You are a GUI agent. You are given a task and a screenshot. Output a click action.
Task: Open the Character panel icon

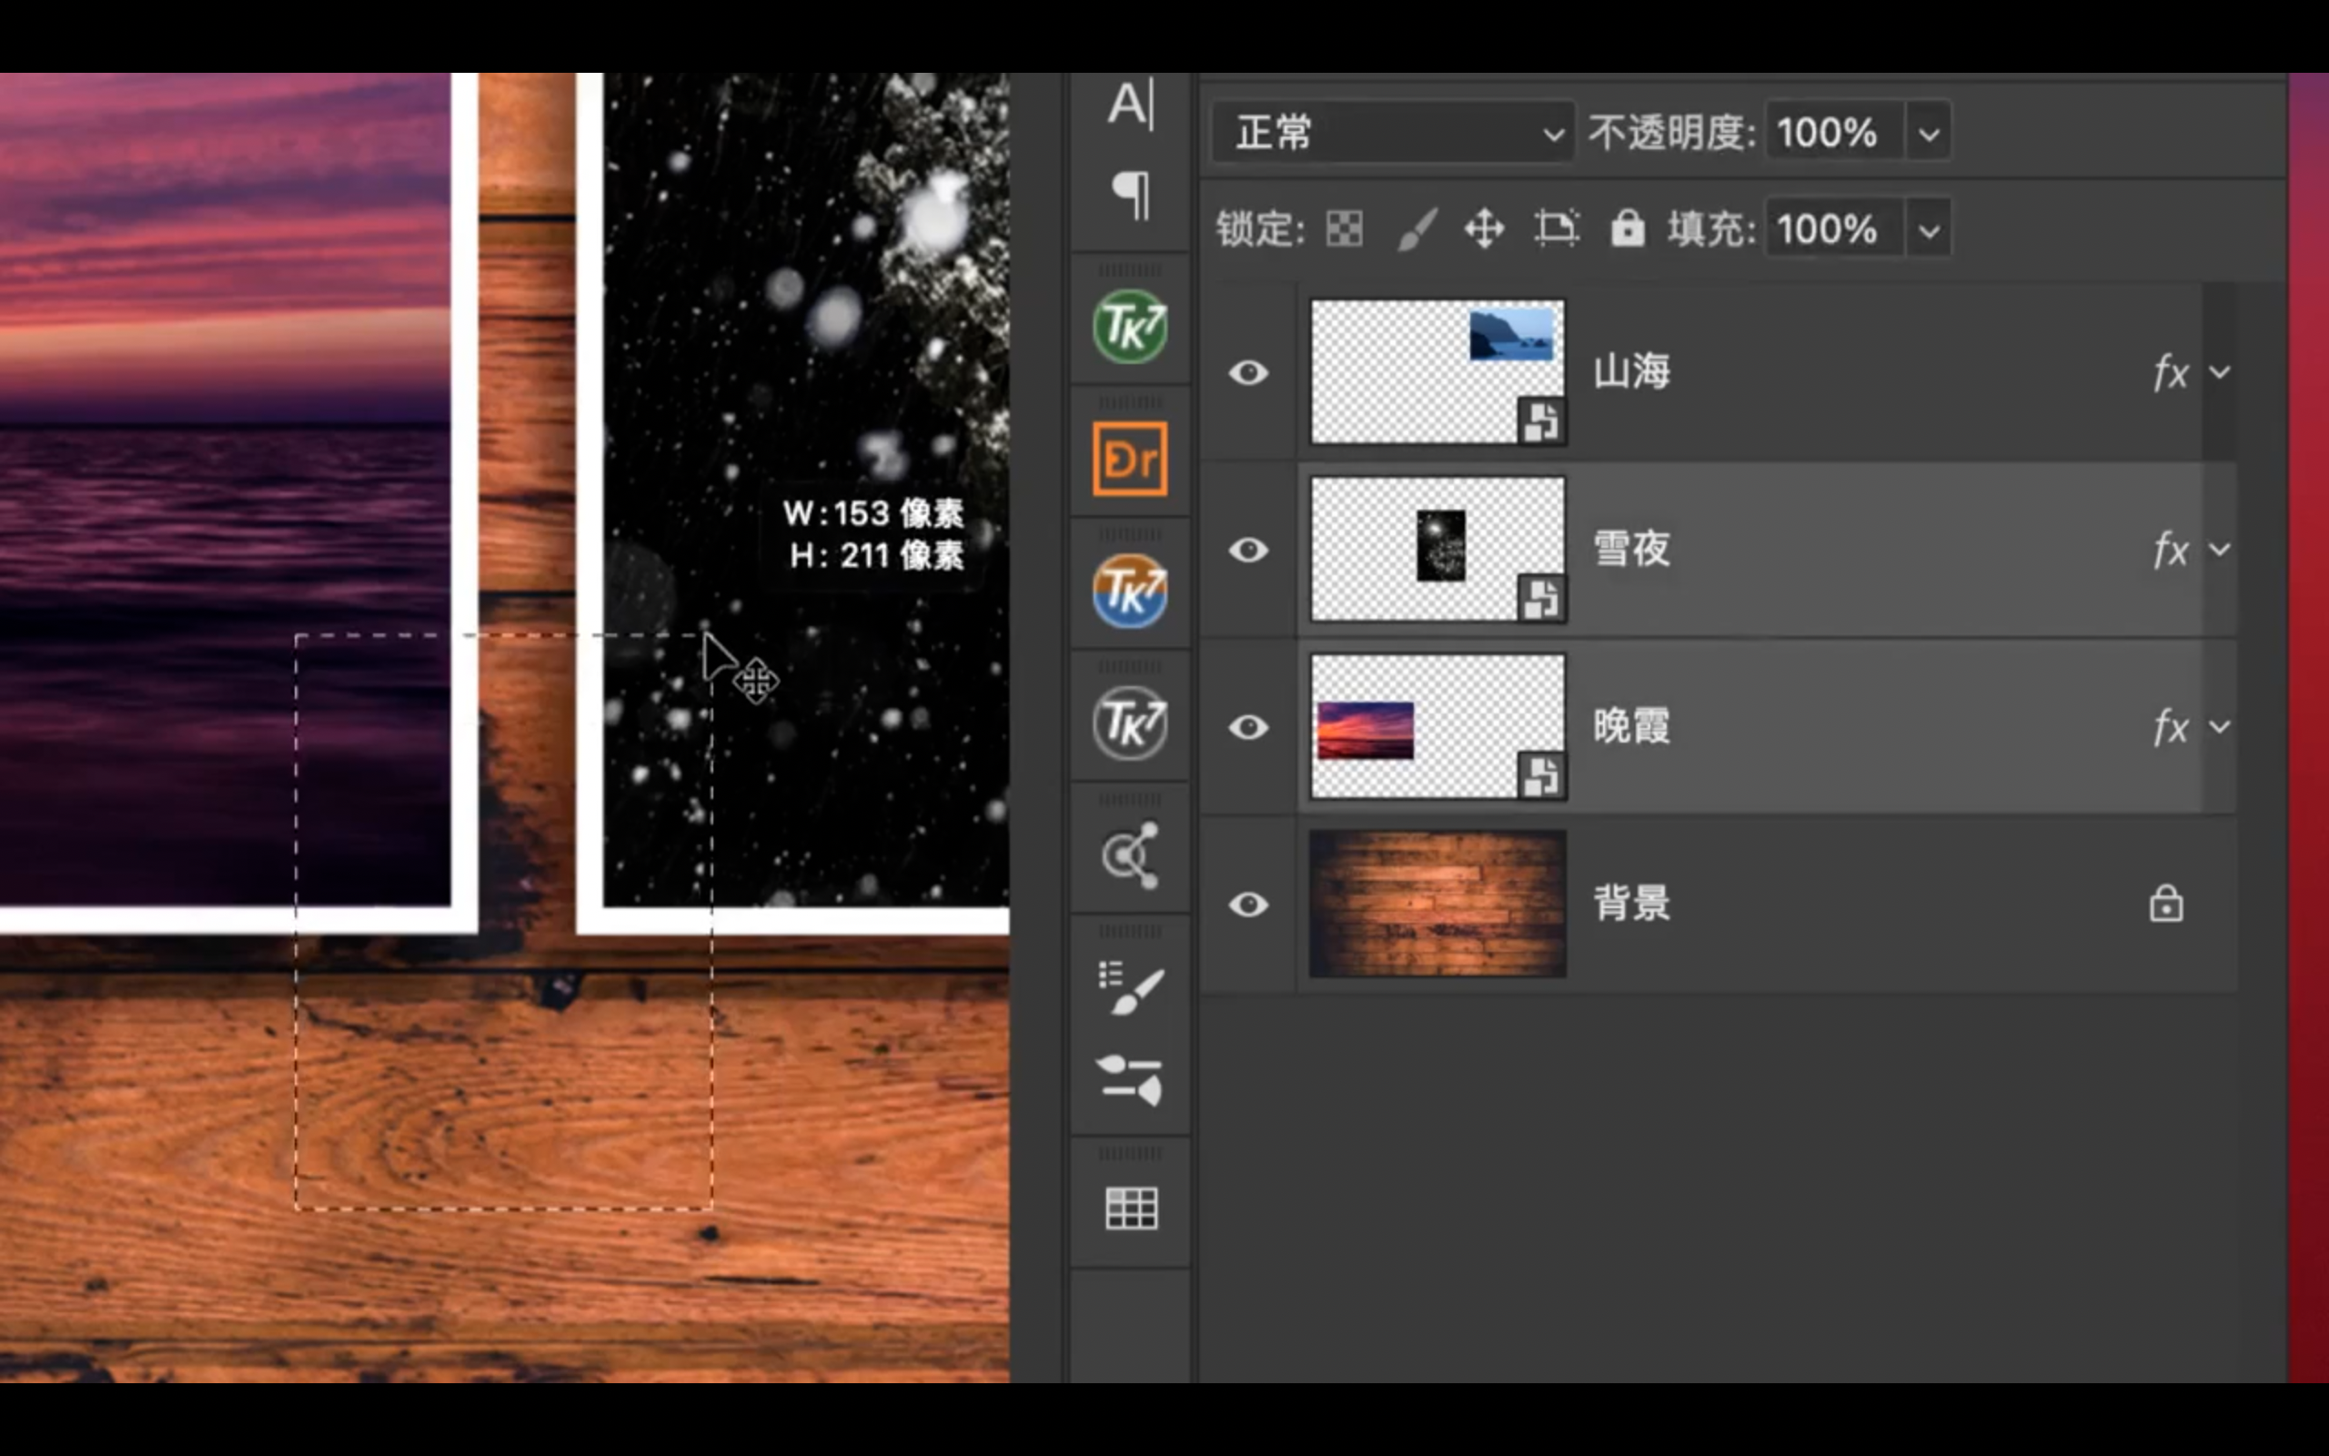point(1130,103)
